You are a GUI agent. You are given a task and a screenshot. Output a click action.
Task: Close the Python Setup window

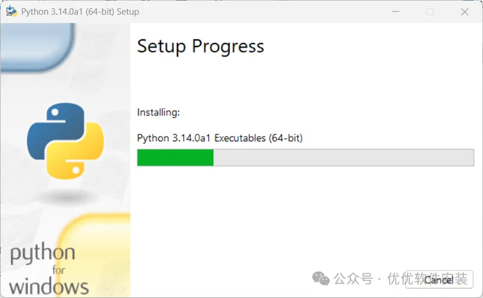click(465, 12)
